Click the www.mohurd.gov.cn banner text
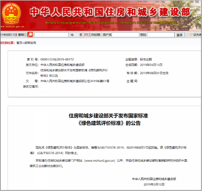 (12, 27)
